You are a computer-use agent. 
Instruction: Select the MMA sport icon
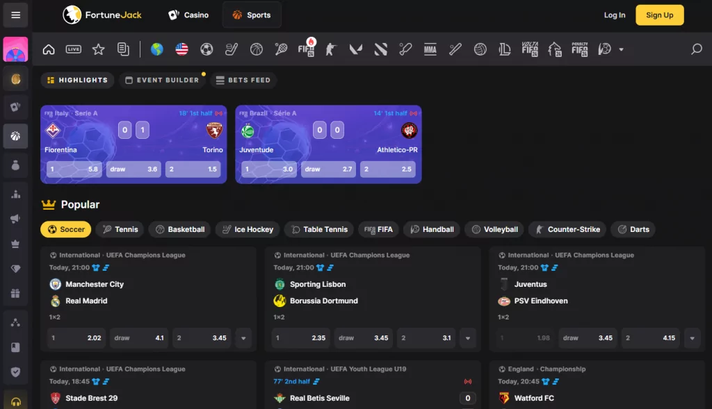coord(430,49)
